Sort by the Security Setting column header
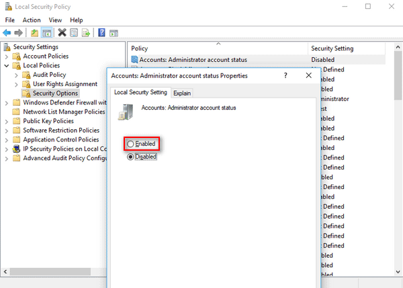 click(x=347, y=48)
